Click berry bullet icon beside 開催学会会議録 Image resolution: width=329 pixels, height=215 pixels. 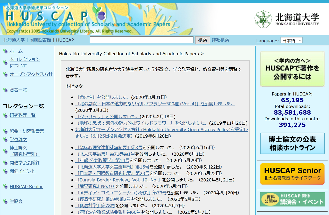5,163
